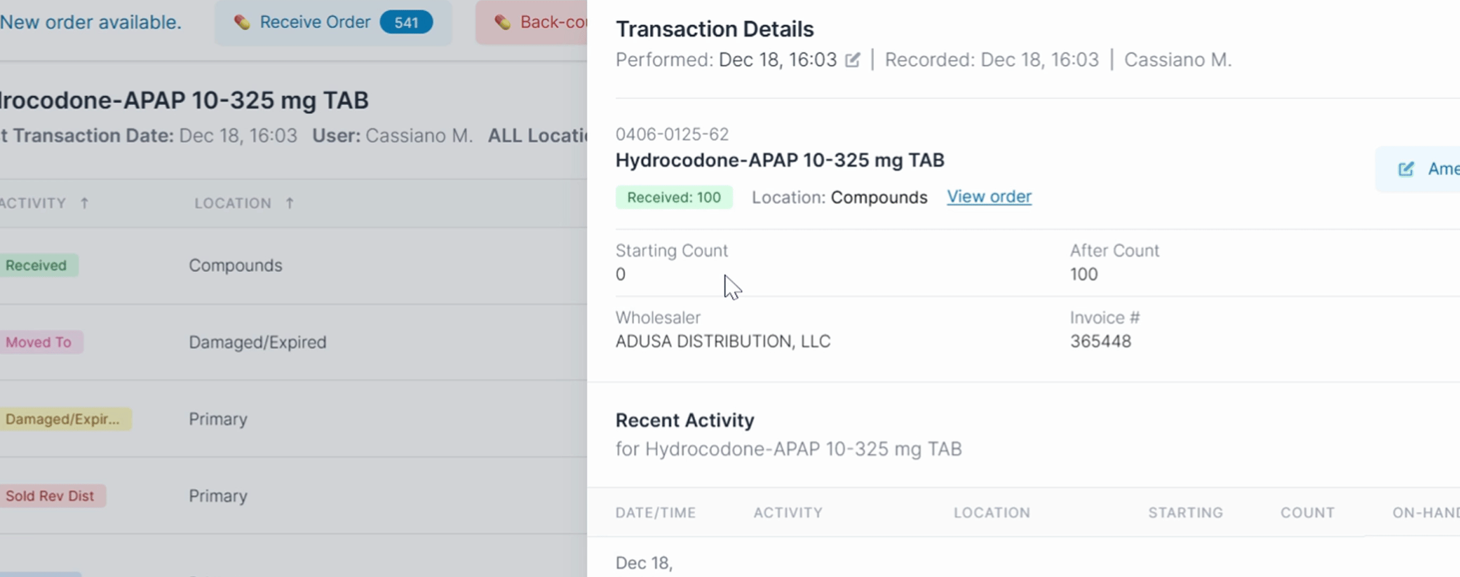Click the After Count value 100
This screenshot has height=577, width=1460.
coord(1084,274)
